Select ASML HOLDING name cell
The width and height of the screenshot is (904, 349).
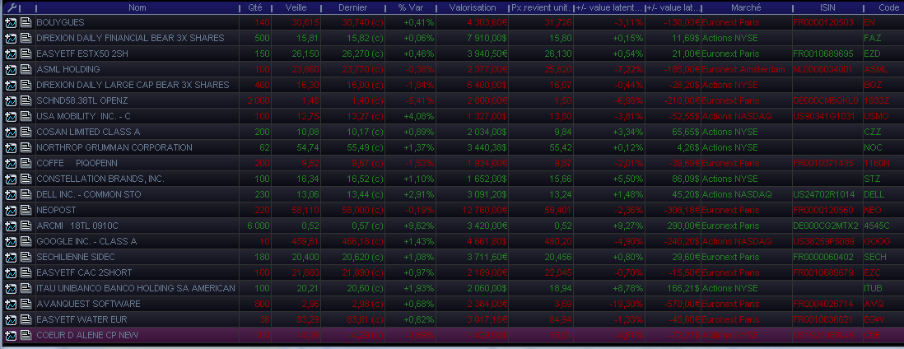tap(68, 69)
